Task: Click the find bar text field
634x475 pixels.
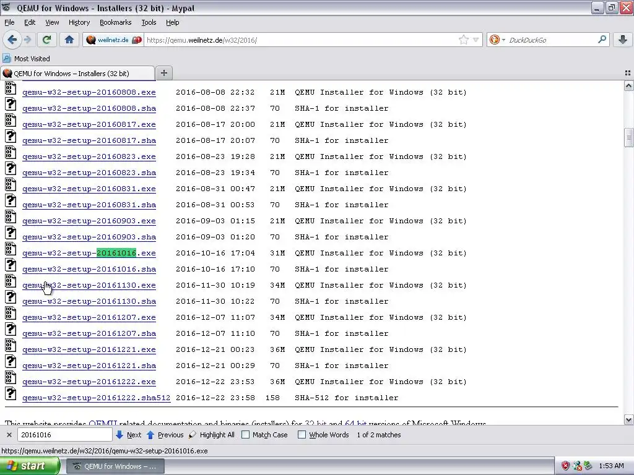Action: pyautogui.click(x=64, y=435)
